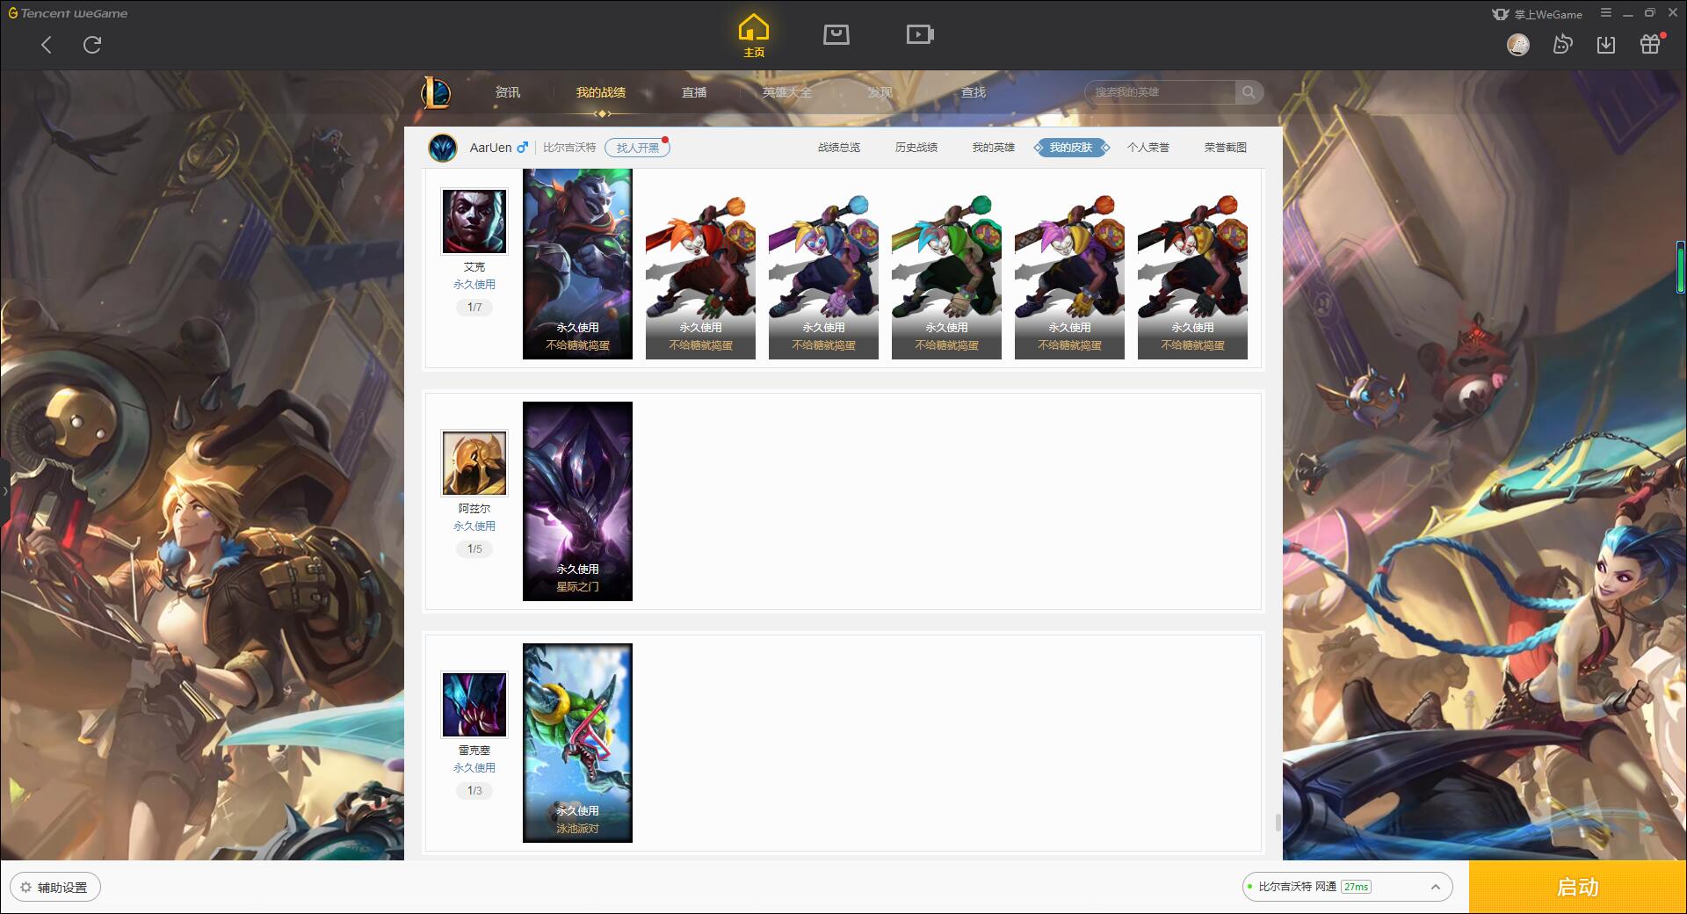The height and width of the screenshot is (914, 1687).
Task: Open the 星际之门 skin card
Action: click(x=577, y=501)
